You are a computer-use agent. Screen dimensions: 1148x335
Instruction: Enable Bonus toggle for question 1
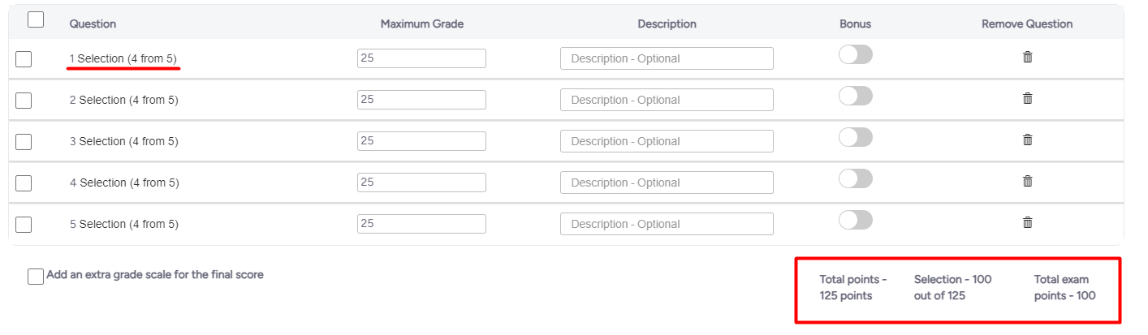[x=856, y=54]
